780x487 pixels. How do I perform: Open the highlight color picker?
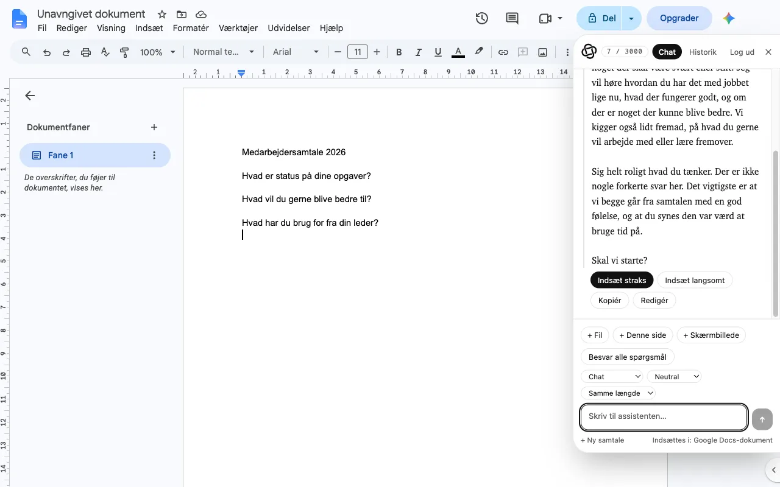(x=479, y=52)
